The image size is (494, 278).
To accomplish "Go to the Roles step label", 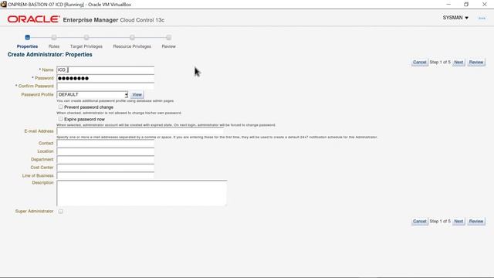I will pos(54,46).
